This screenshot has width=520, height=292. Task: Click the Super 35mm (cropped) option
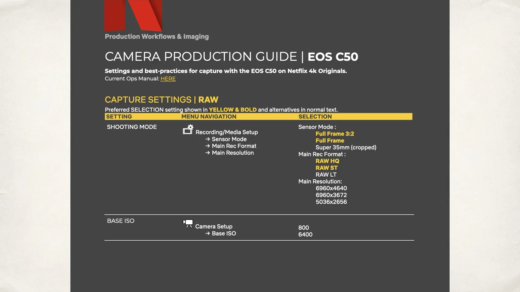(346, 147)
